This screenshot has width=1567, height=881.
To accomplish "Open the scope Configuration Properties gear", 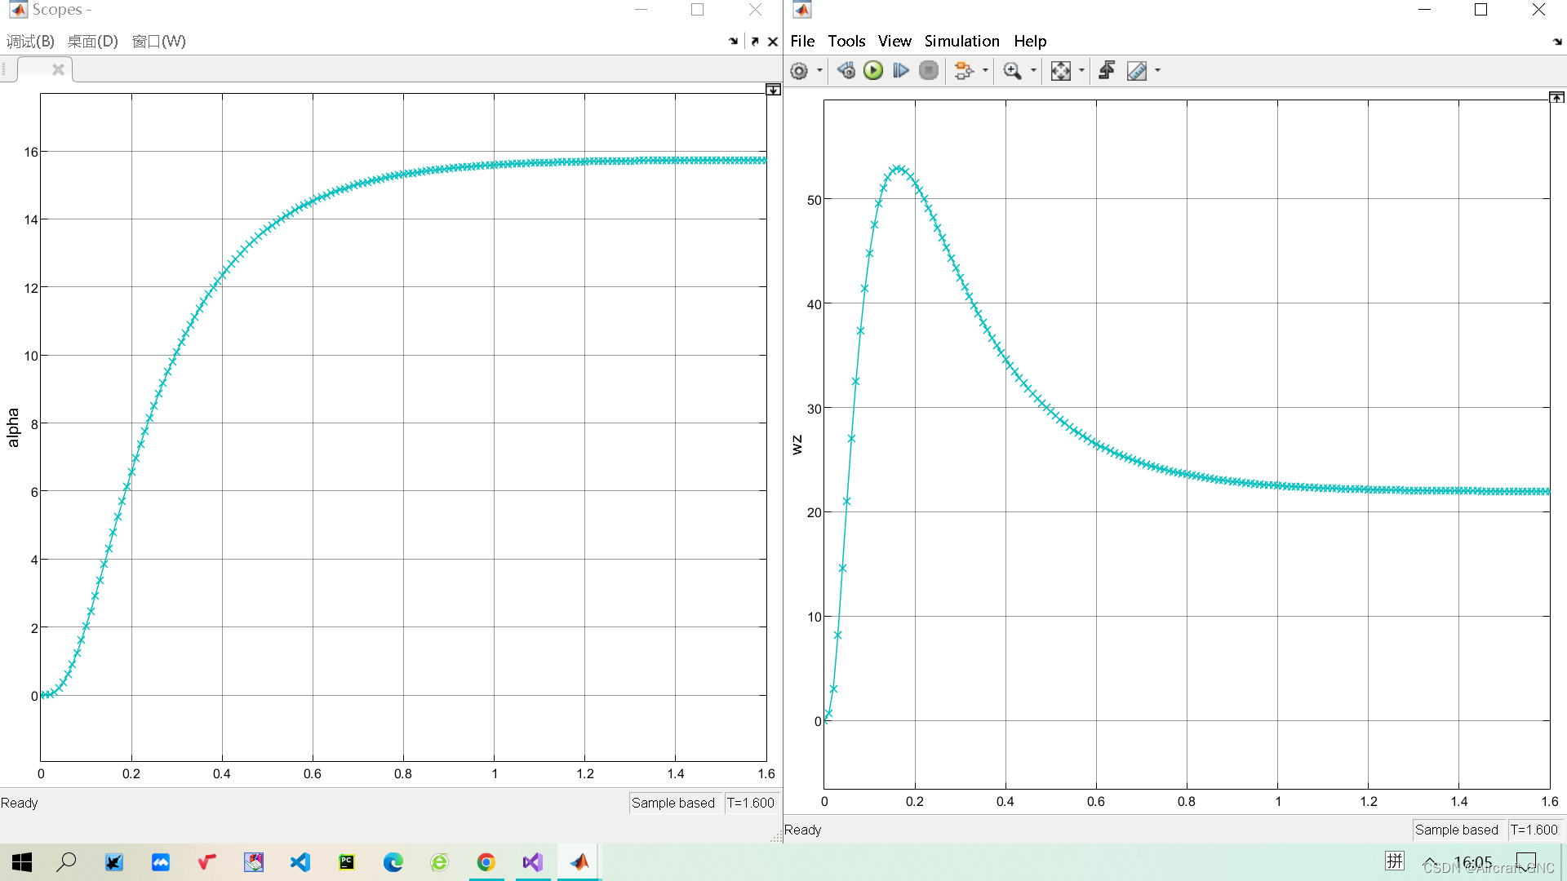I will click(799, 71).
